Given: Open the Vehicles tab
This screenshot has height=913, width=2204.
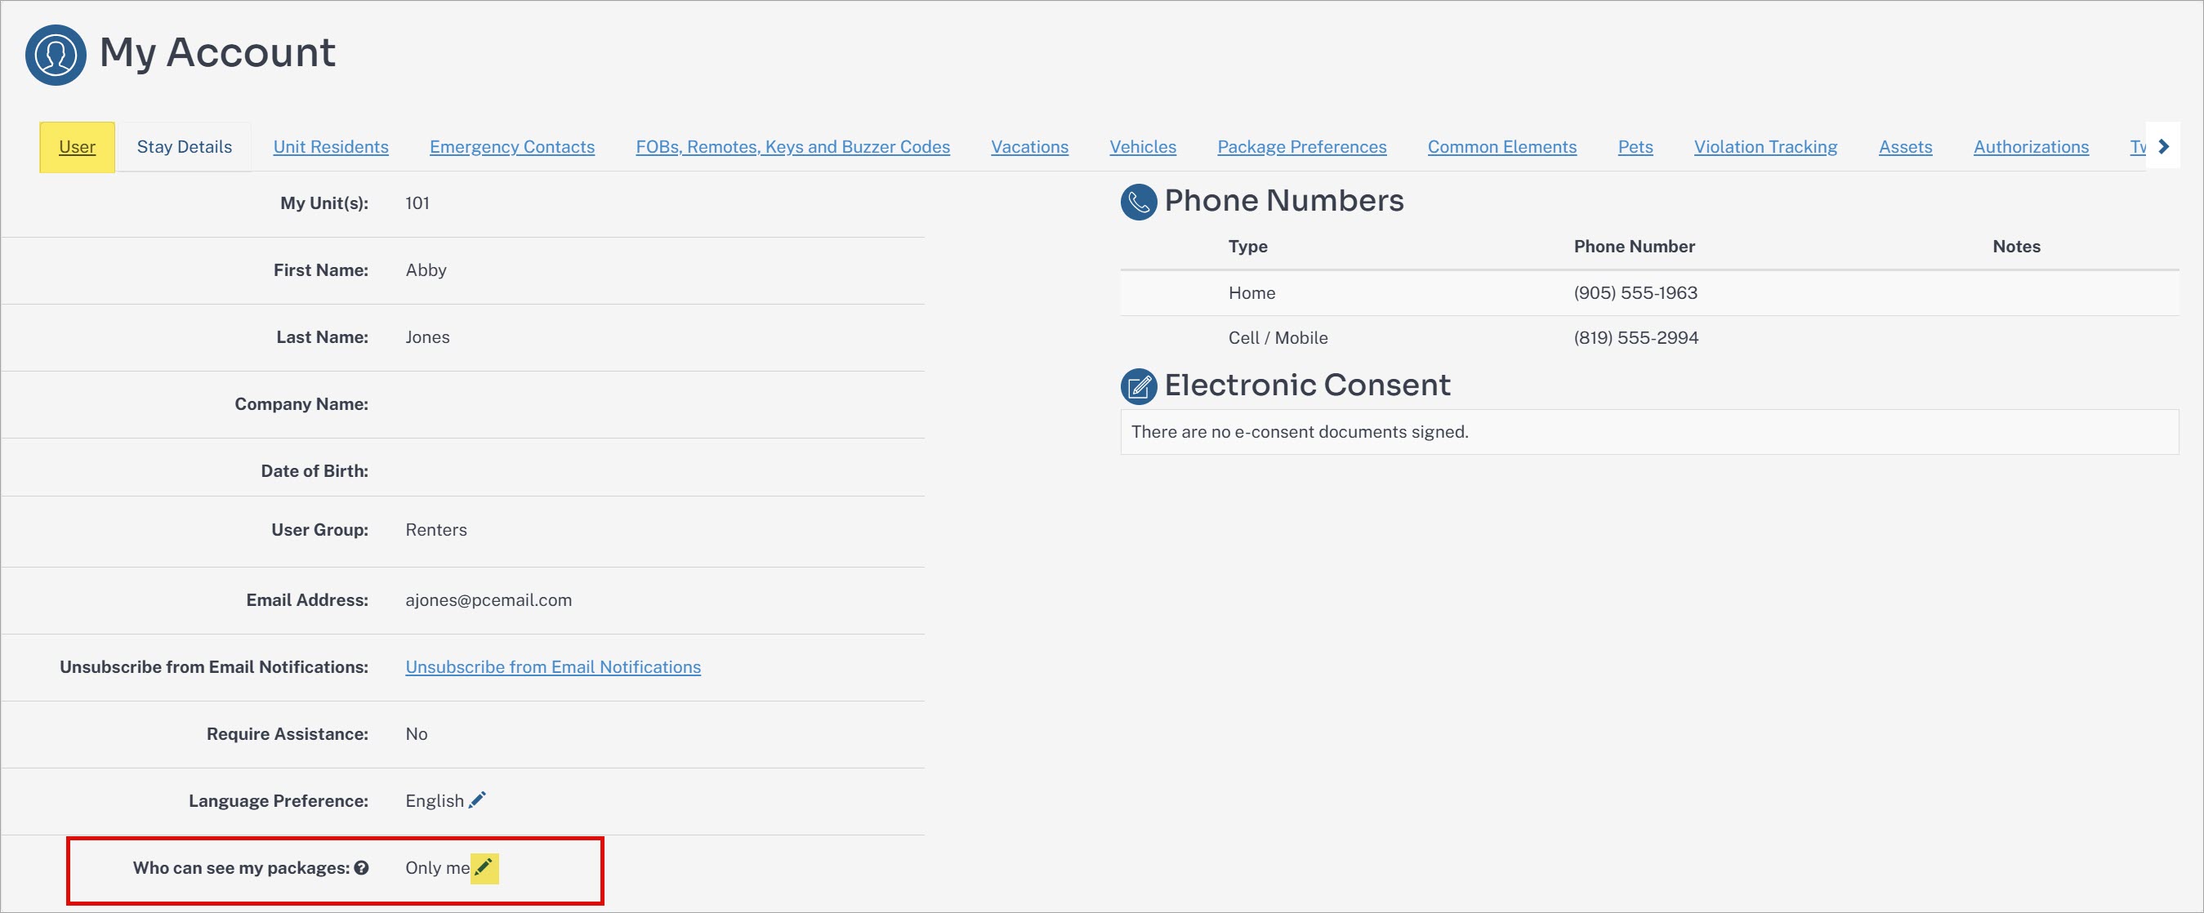Looking at the screenshot, I should click(x=1142, y=147).
